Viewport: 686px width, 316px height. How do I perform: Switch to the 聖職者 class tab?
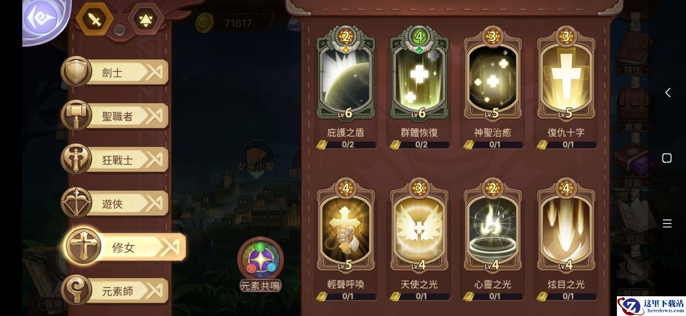tap(115, 116)
